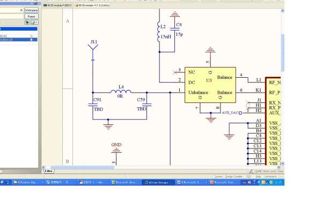Click the Clear button in status bar
This screenshot has height=201, width=322.
280,172
